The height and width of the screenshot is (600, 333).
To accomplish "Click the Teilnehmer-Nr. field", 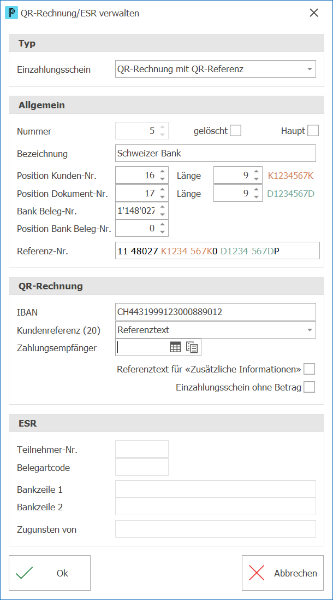I will click(x=142, y=449).
